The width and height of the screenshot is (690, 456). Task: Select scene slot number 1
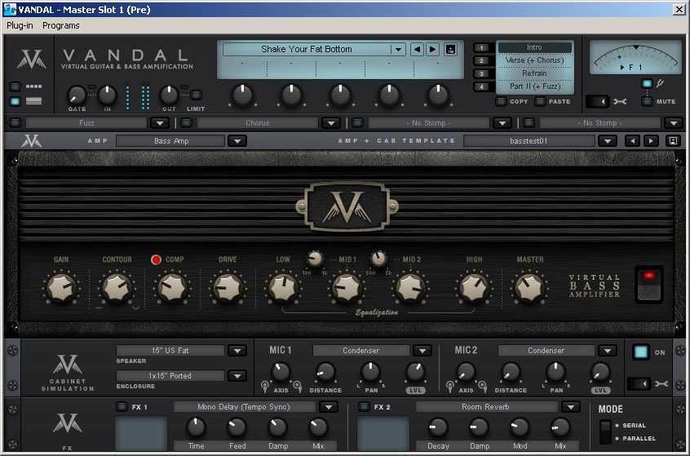coord(481,47)
